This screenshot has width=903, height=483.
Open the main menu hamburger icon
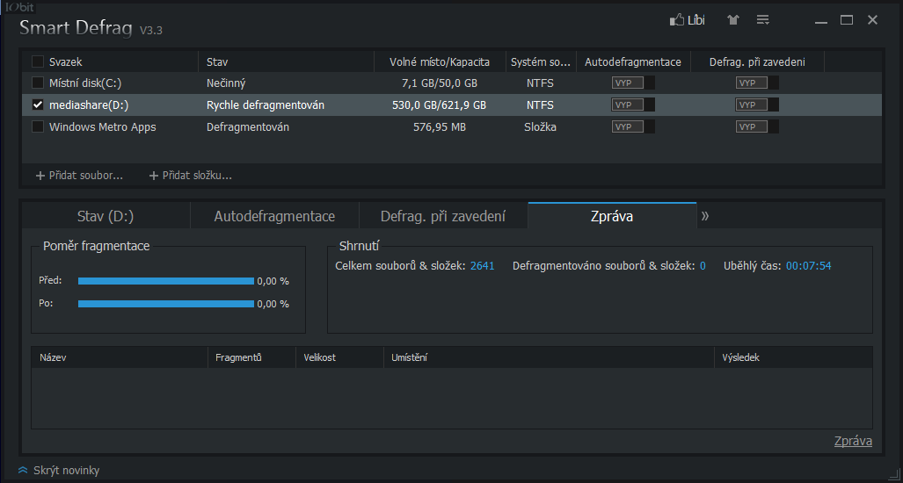[763, 19]
